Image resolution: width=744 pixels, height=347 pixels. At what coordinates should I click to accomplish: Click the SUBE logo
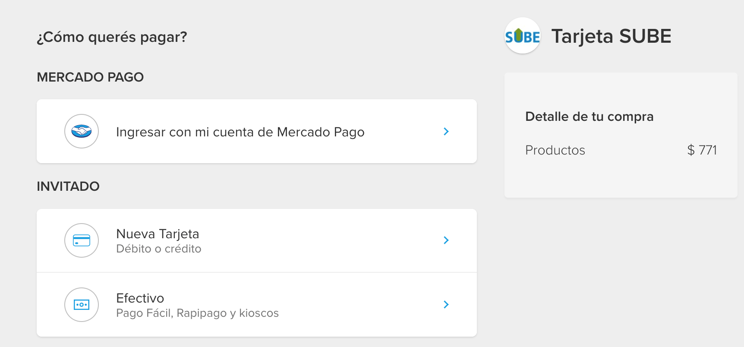523,36
